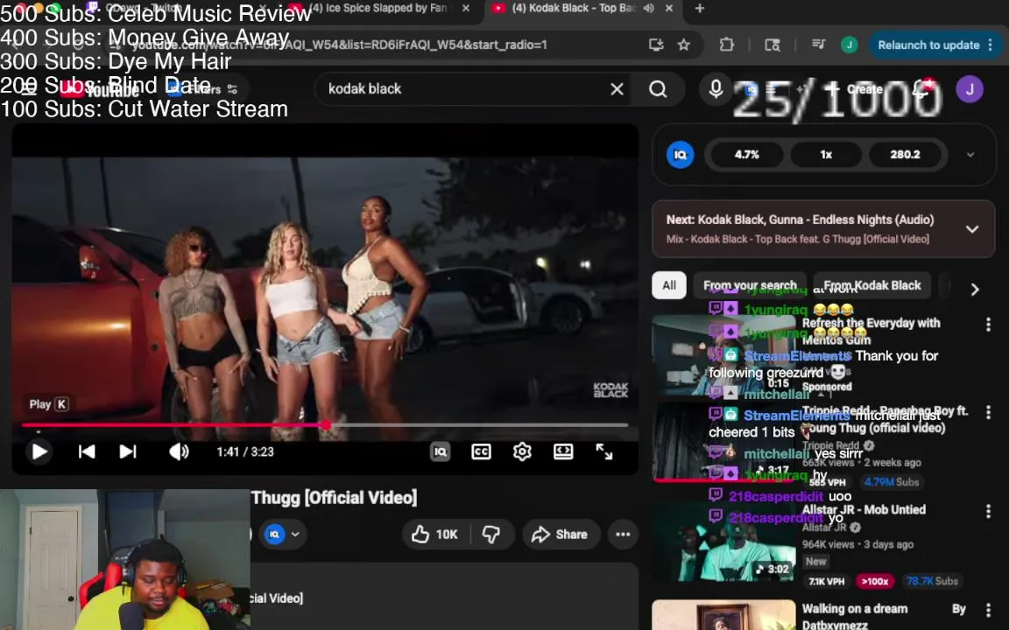This screenshot has height=630, width=1009.
Task: Click Relaunch to update button
Action: pyautogui.click(x=935, y=45)
